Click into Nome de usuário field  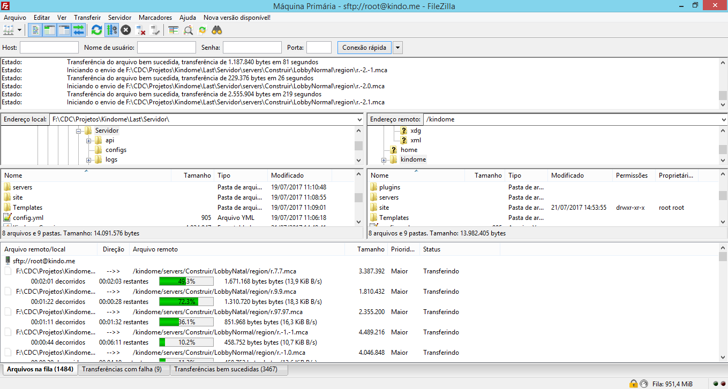point(167,48)
